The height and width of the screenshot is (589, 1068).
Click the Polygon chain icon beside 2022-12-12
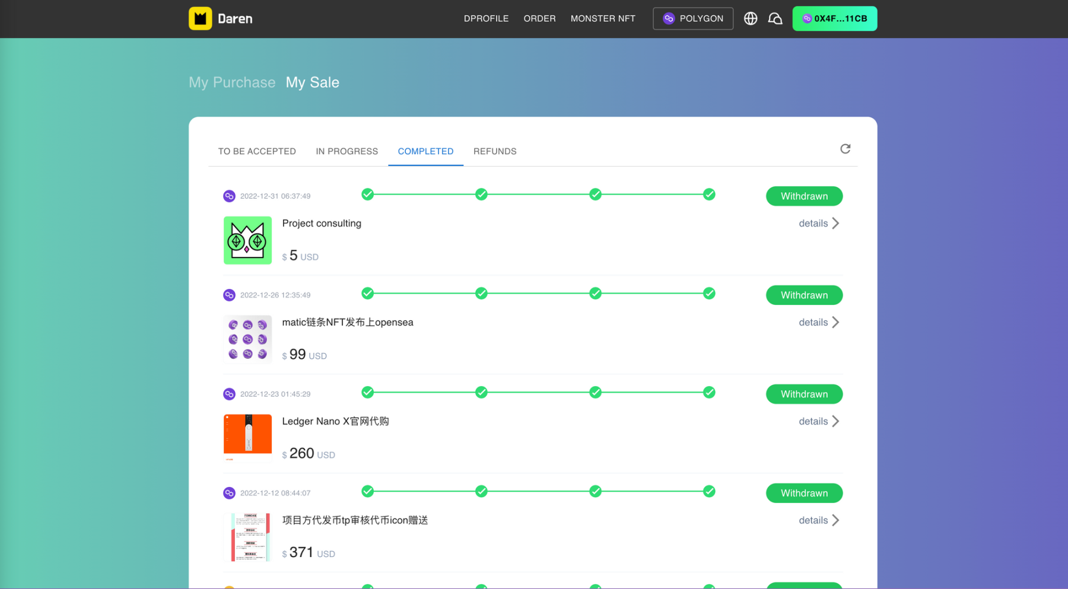tap(229, 494)
